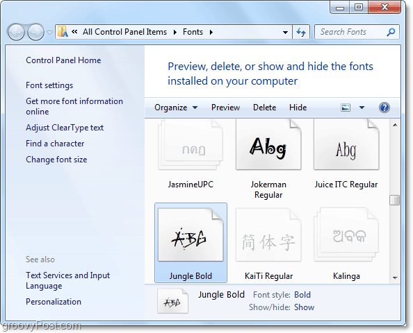Click Hide in the toolbar
This screenshot has height=333, width=413.
coord(298,108)
